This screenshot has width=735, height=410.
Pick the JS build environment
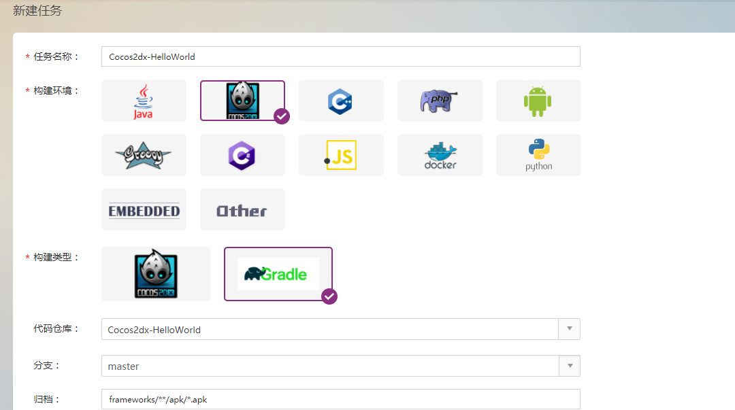pos(341,155)
